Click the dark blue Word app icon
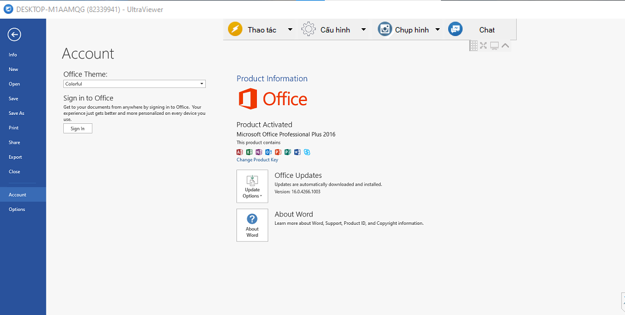Screen dimensions: 625x315 tap(297, 151)
